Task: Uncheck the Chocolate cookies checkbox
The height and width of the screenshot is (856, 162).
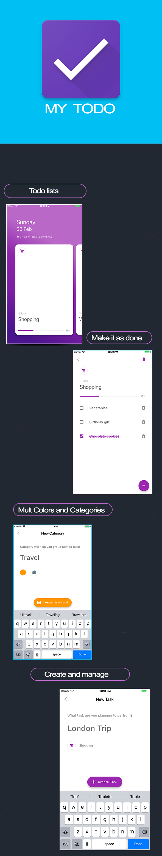Action: [82, 436]
